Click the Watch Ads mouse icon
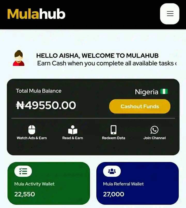 click(x=32, y=129)
